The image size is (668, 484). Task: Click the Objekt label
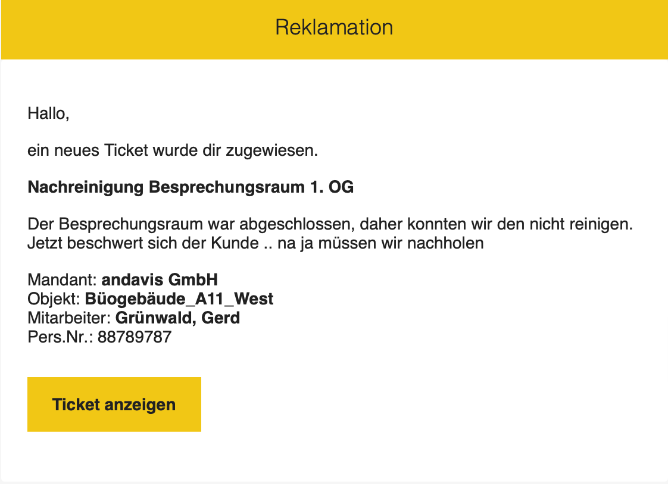[54, 298]
